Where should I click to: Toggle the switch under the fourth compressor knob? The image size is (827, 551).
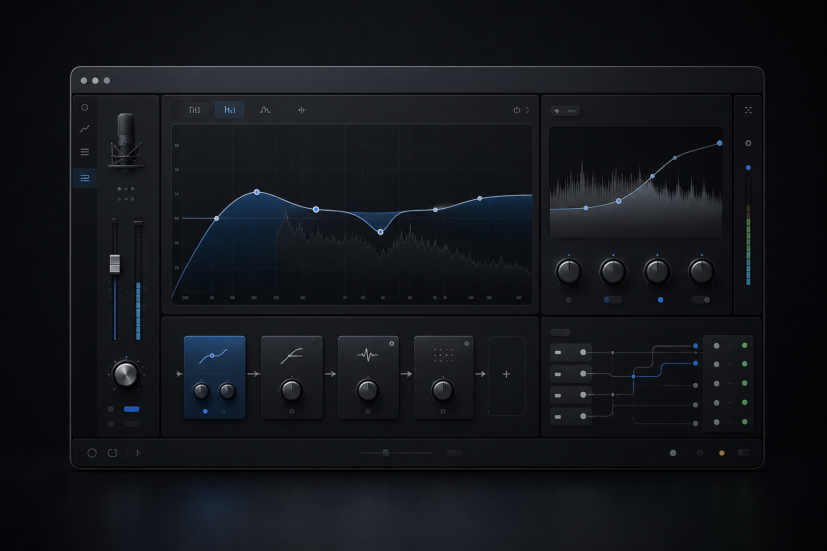coord(701,300)
